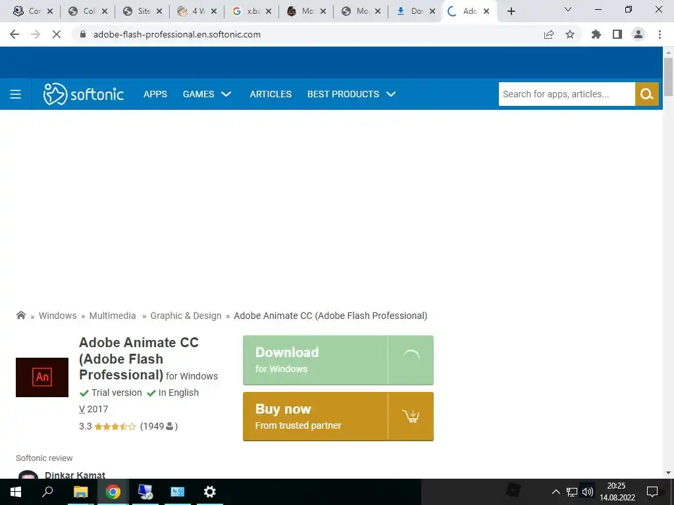Open Chrome three-dot menu
The width and height of the screenshot is (674, 505).
point(660,34)
